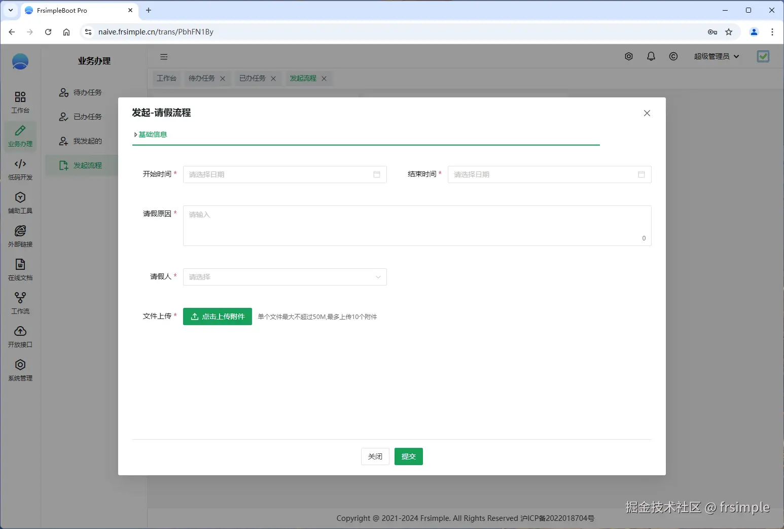The image size is (784, 529).
Task: Open the 在线文档 sidebar icon
Action: [x=20, y=269]
